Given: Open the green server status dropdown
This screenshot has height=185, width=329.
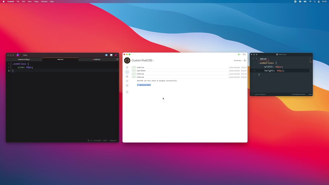Looking at the screenshot, I should click(239, 54).
